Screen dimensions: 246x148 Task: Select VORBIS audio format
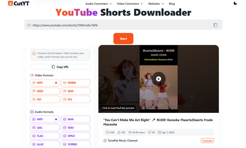[76, 144]
